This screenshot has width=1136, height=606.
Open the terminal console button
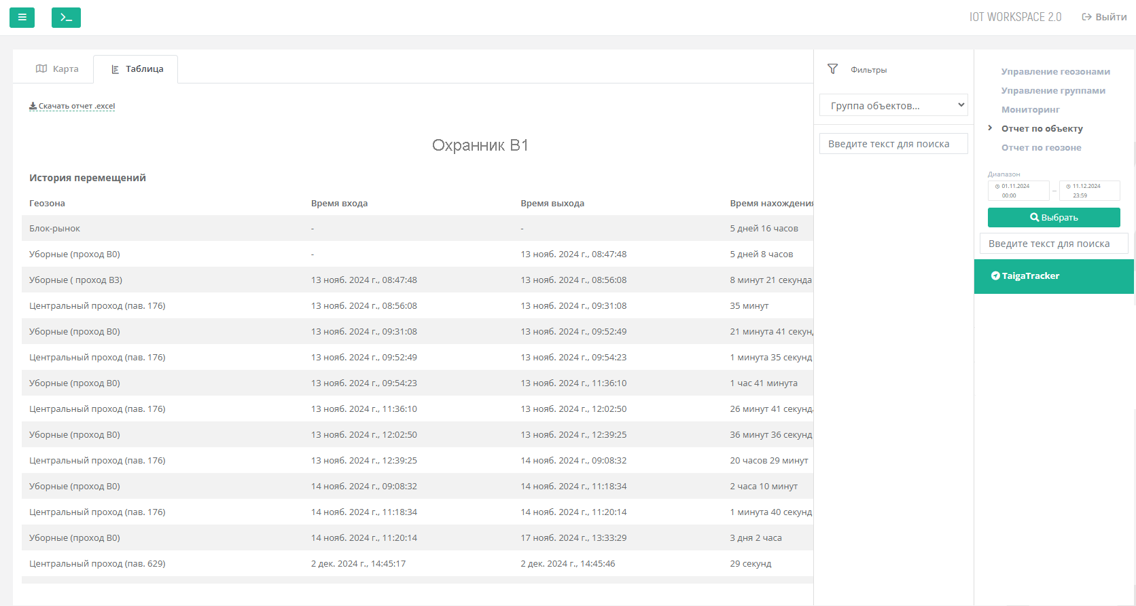coord(66,18)
